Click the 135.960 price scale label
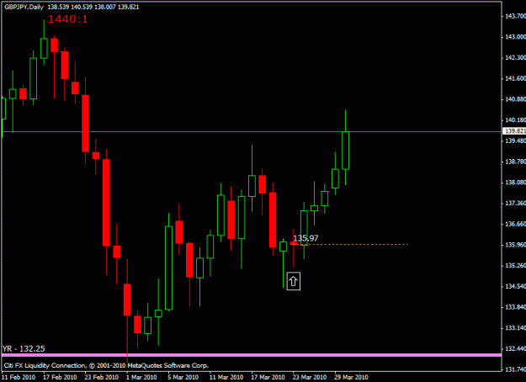The image size is (526, 382). (515, 245)
